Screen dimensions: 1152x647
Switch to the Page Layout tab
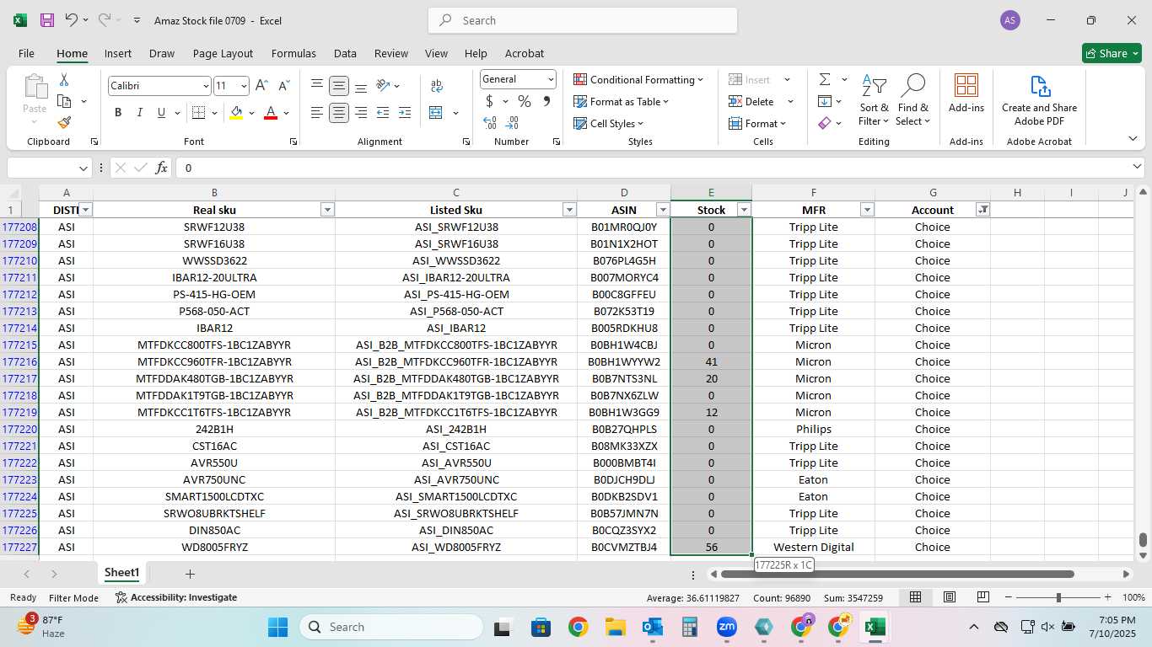[223, 53]
